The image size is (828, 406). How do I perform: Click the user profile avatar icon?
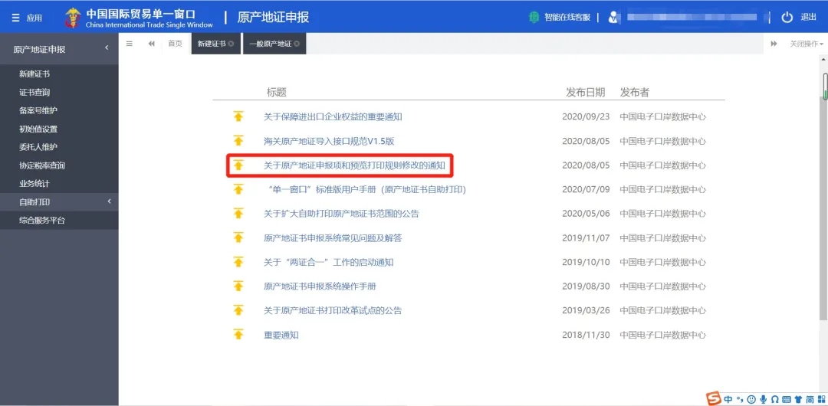(x=613, y=17)
